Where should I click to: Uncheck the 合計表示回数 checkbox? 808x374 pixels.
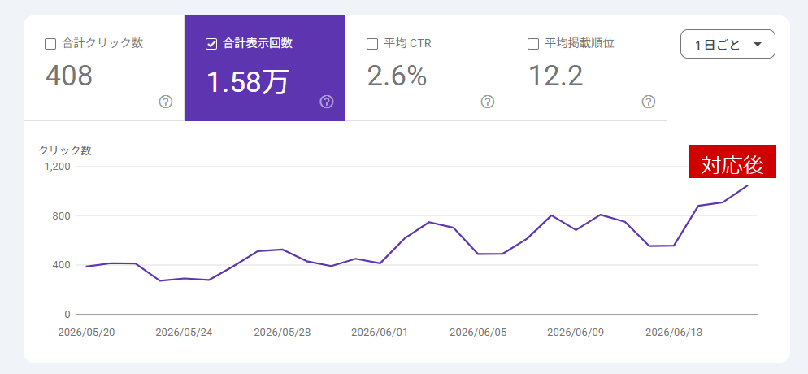[211, 44]
